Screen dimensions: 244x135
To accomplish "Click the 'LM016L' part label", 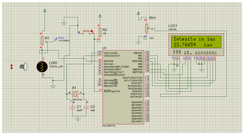I will tap(172, 29).
